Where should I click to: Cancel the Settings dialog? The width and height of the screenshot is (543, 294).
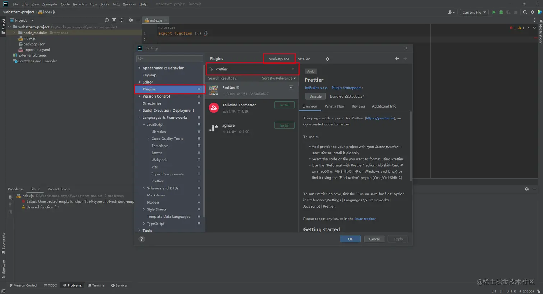click(374, 239)
